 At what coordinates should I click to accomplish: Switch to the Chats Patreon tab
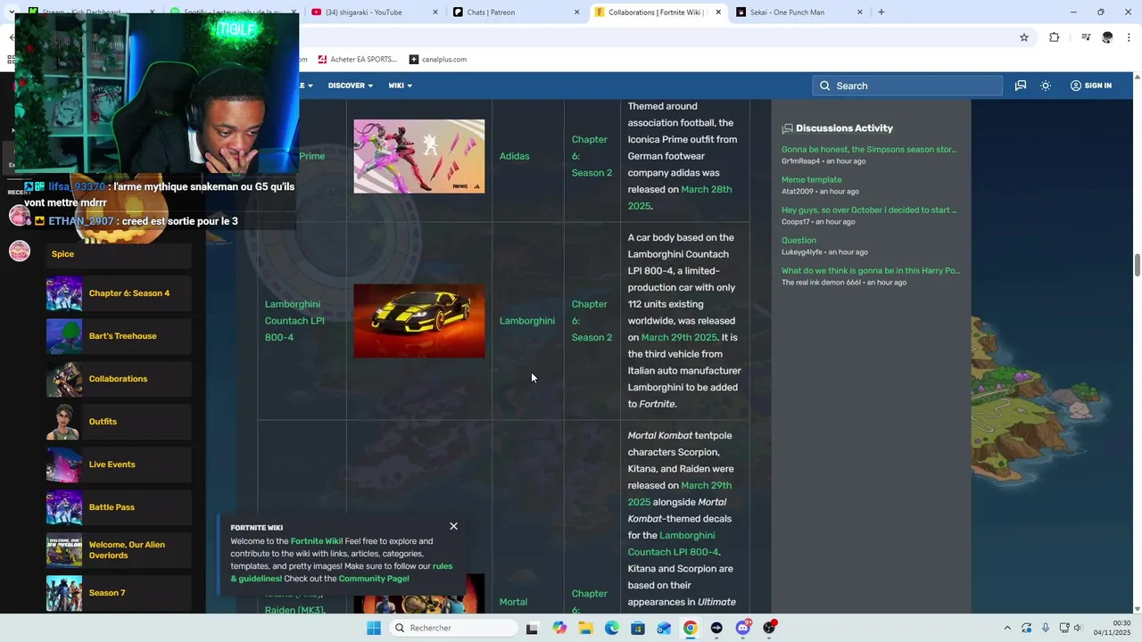(516, 12)
